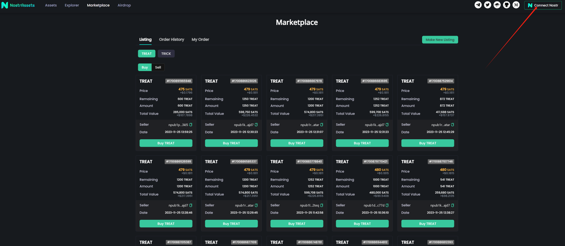Image resolution: width=565 pixels, height=246 pixels.
Task: Click order ID badge #1700886748781
Action: [309, 242]
